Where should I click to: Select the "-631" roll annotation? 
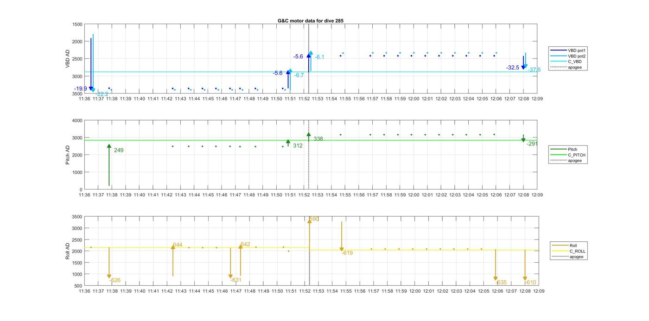(236, 280)
